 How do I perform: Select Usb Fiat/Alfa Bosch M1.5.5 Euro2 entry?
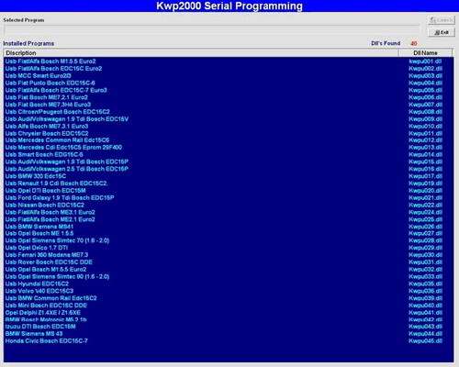(229, 61)
